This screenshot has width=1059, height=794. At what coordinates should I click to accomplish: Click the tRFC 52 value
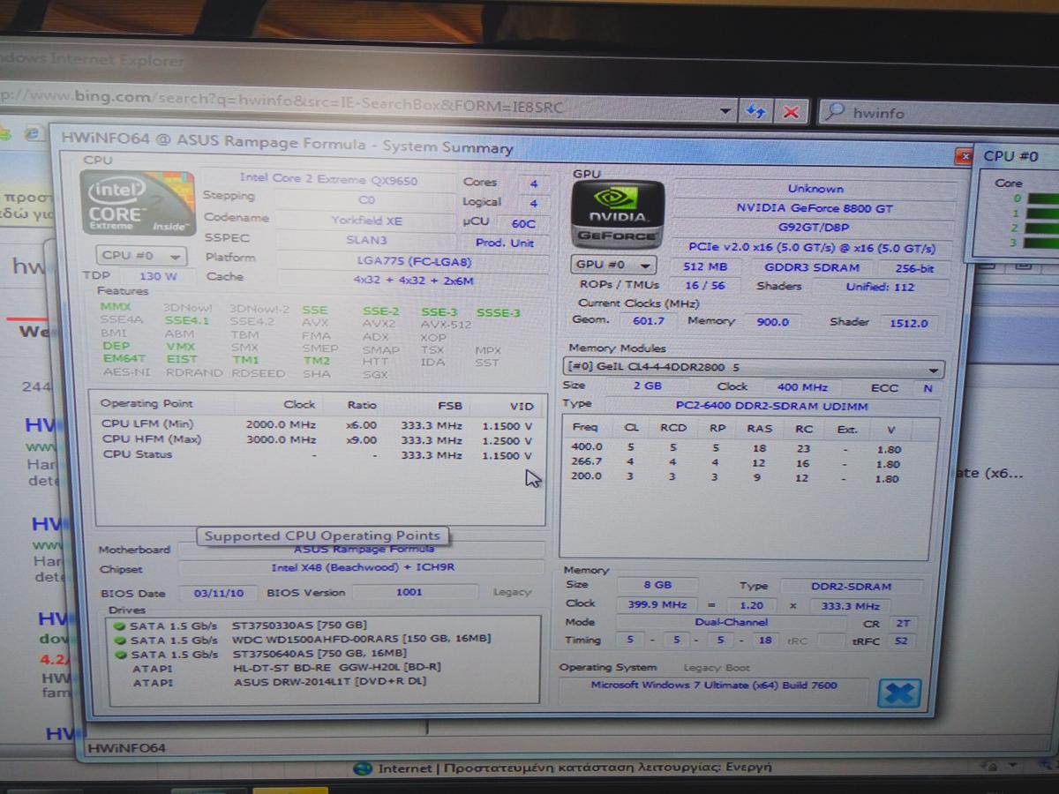(x=903, y=641)
